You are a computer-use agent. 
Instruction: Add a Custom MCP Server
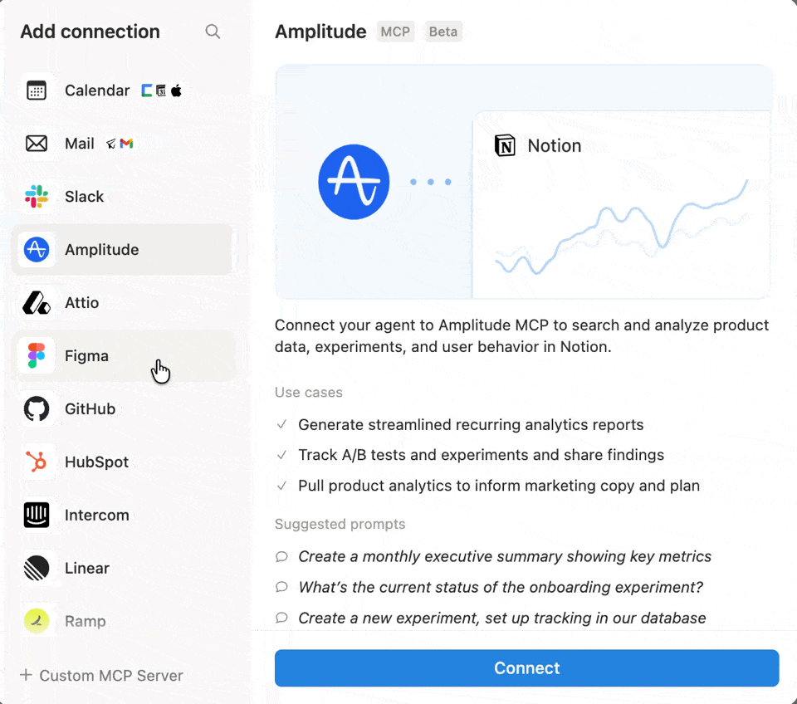click(x=101, y=676)
